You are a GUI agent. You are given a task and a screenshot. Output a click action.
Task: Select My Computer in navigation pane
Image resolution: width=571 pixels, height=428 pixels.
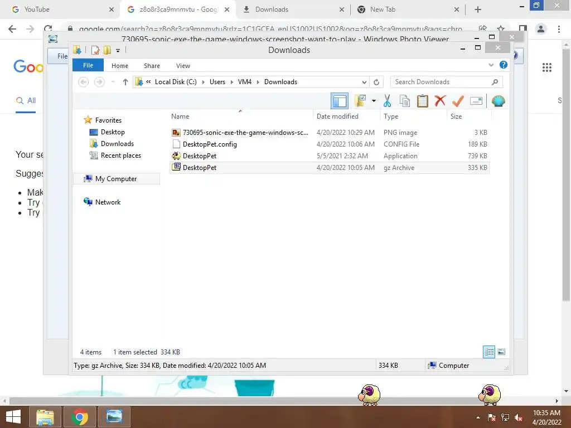point(116,179)
